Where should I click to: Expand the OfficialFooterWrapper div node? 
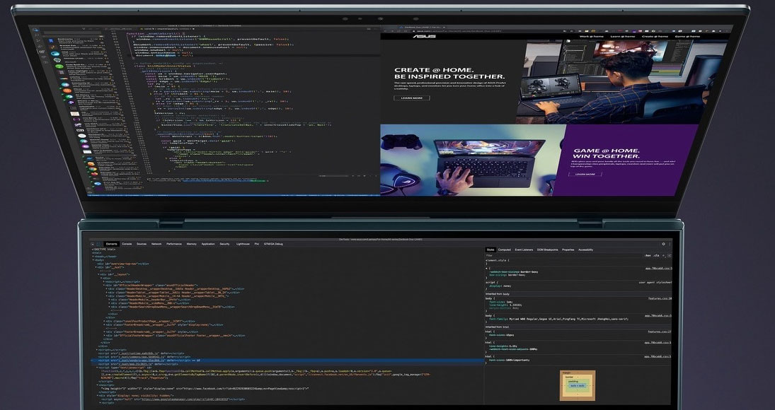click(105, 336)
